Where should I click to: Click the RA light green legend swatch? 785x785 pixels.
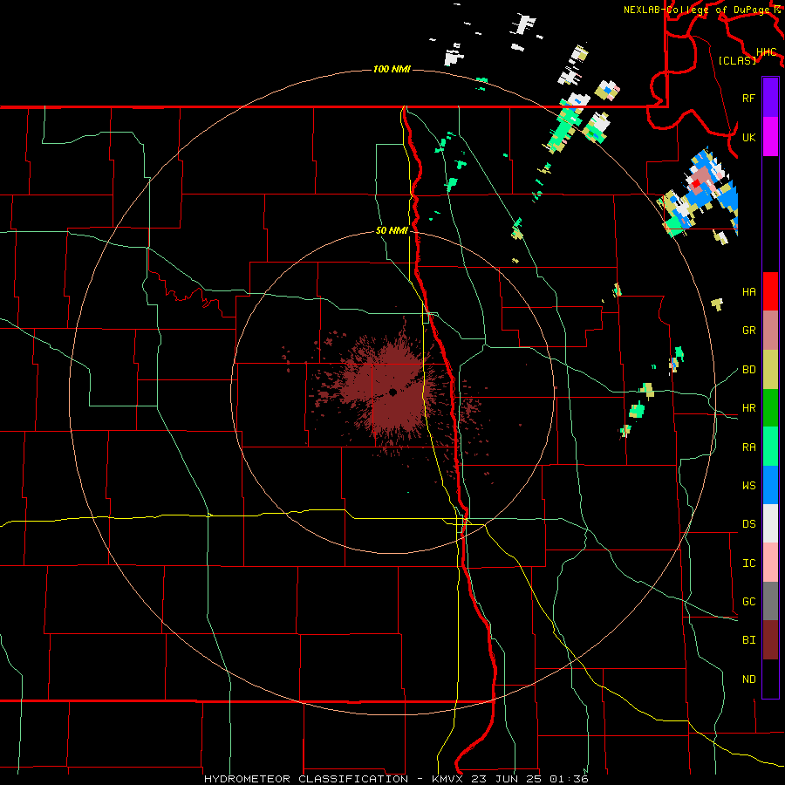[x=770, y=447]
